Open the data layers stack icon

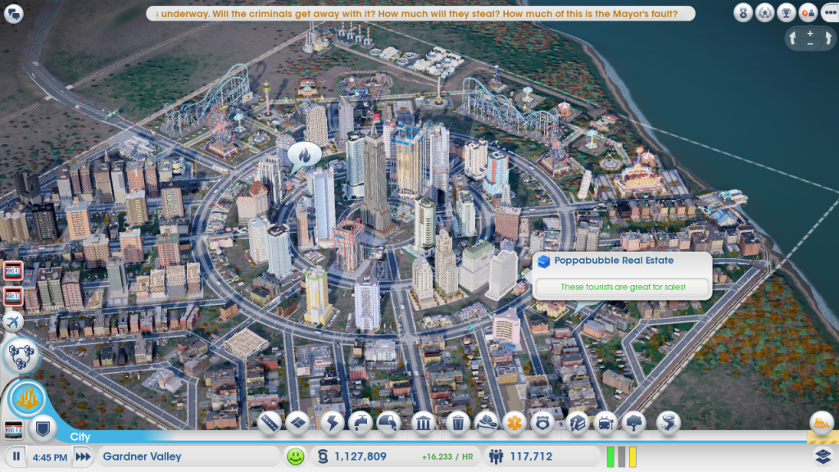823,456
